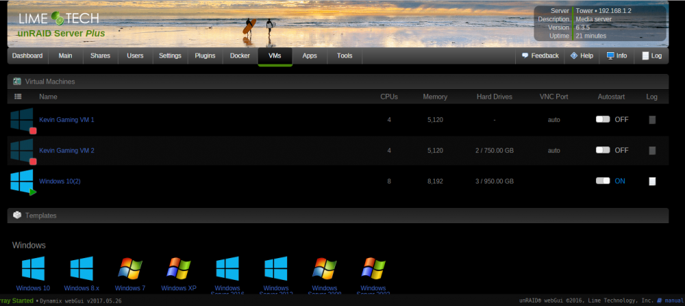This screenshot has width=685, height=306.
Task: Select the Windows Server 2008 template icon
Action: pyautogui.click(x=324, y=268)
